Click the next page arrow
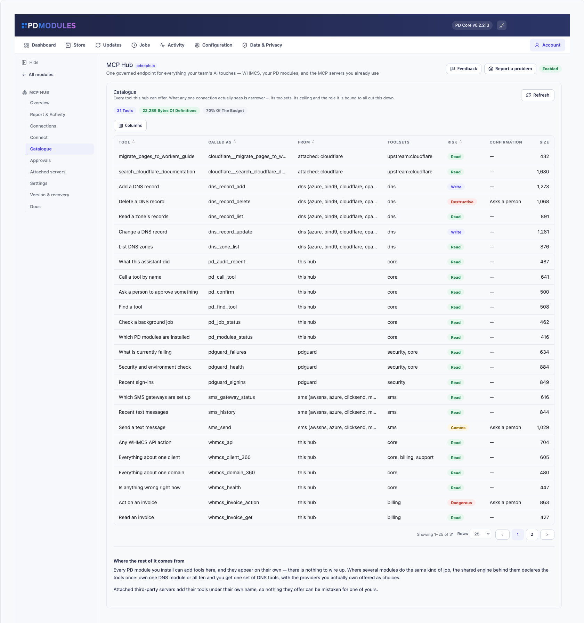584x623 pixels. click(x=547, y=534)
